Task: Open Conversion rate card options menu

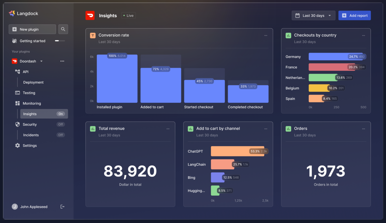Action: [x=266, y=35]
